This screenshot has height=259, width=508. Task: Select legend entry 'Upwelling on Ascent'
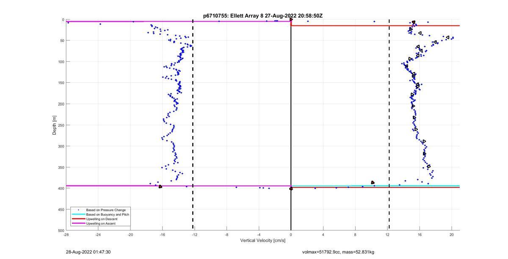coord(101,223)
